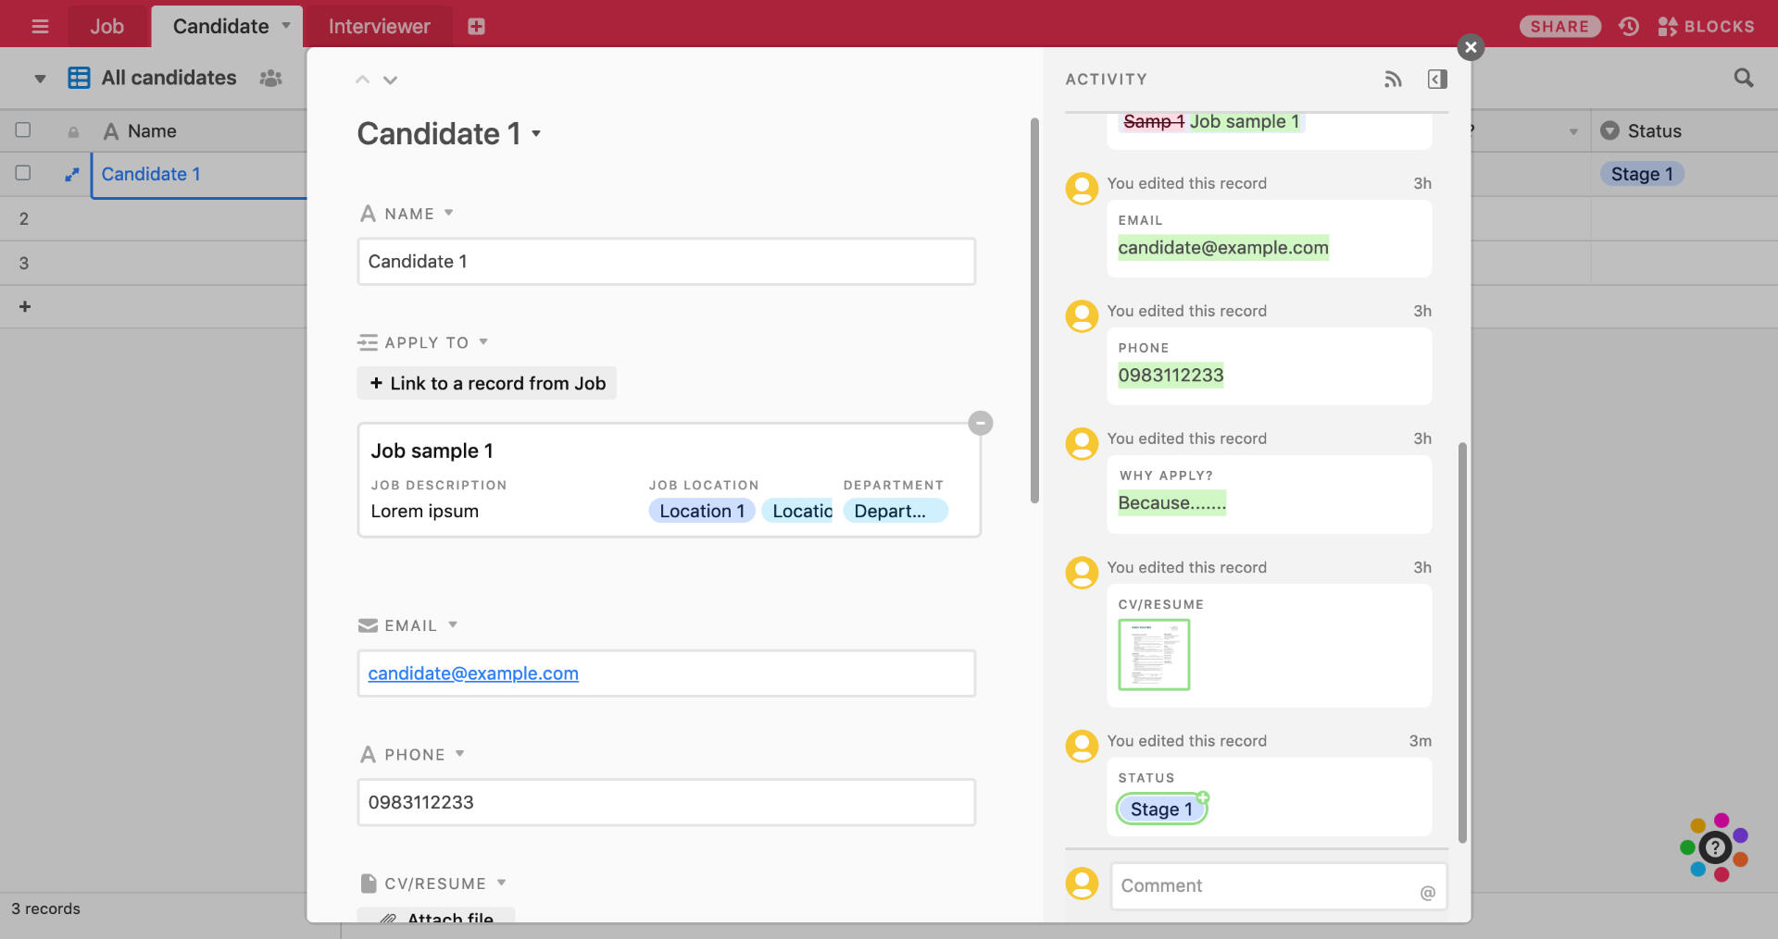Image resolution: width=1778 pixels, height=939 pixels.
Task: Open the Blocks panel
Action: pos(1707,26)
